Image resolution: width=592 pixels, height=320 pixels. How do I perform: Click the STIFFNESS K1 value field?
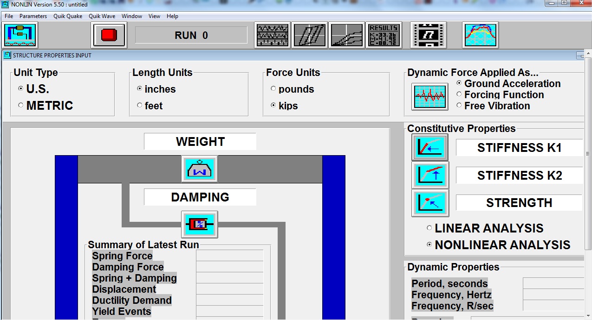coord(519,148)
